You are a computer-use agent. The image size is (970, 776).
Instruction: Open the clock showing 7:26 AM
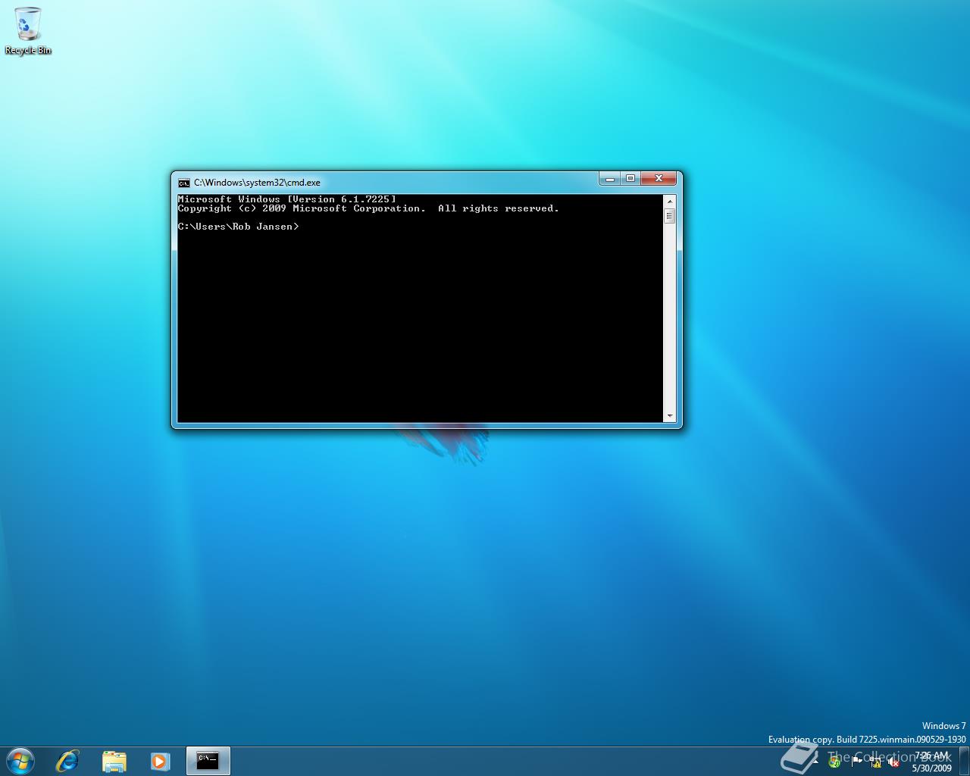pos(931,762)
